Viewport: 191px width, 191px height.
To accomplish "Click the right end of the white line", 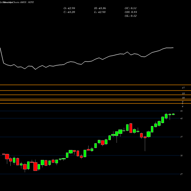I will coord(173,48).
